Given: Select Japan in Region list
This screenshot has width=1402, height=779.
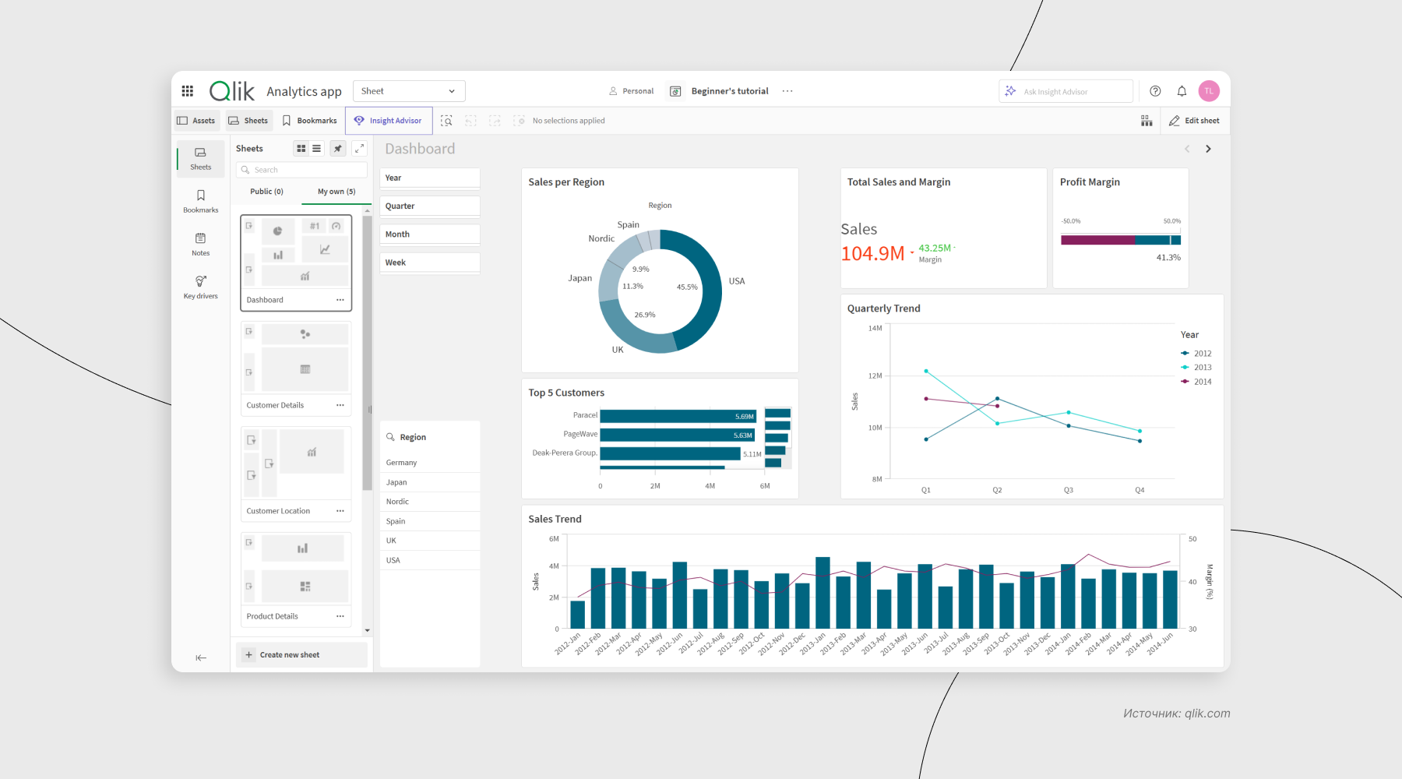Looking at the screenshot, I should (430, 482).
